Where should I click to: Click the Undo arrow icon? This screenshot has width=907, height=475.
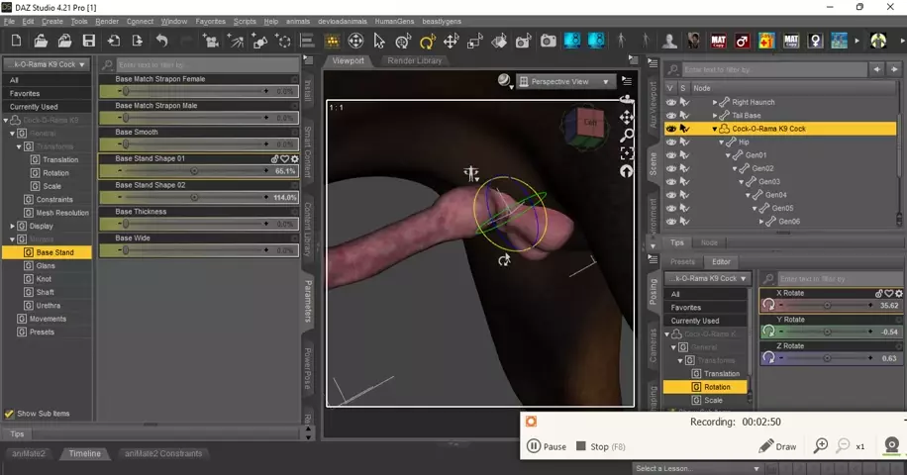point(161,41)
